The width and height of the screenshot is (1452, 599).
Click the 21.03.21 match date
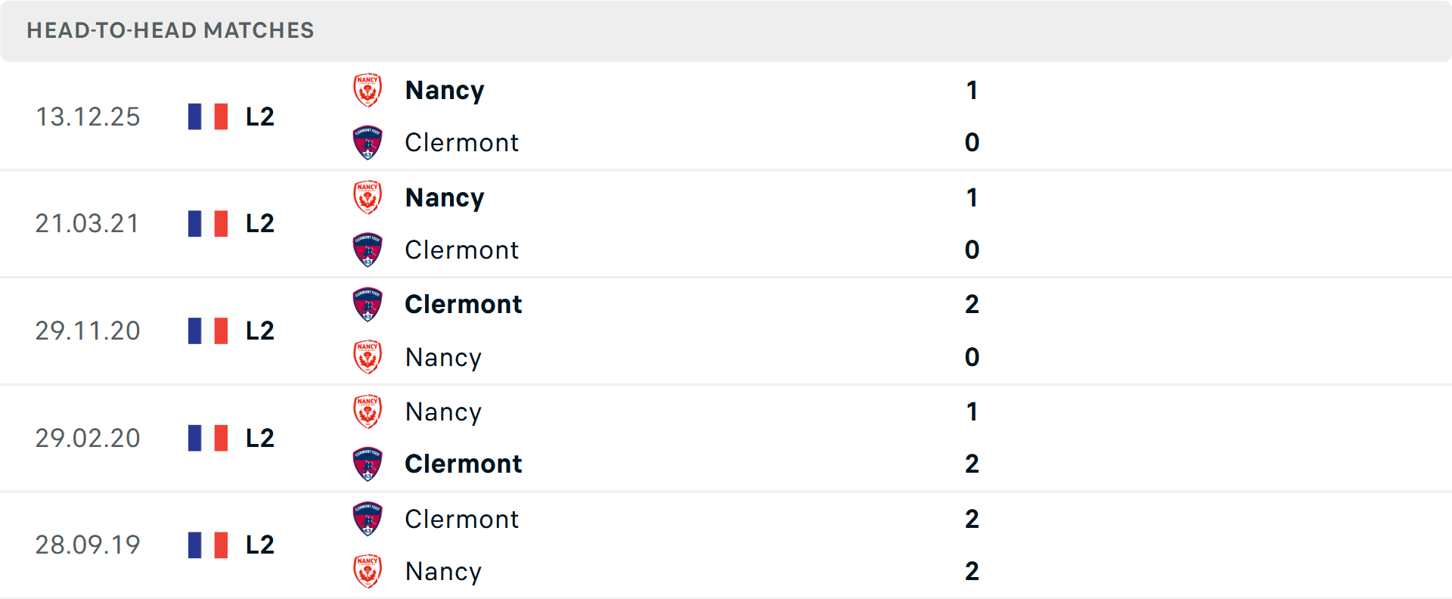88,224
